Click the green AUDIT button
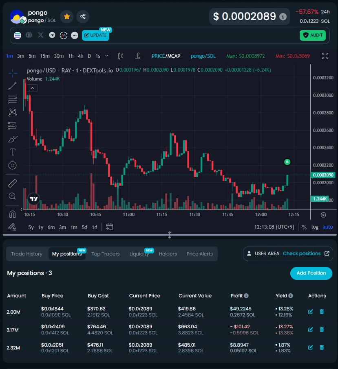The width and height of the screenshot is (338, 369). 313,35
